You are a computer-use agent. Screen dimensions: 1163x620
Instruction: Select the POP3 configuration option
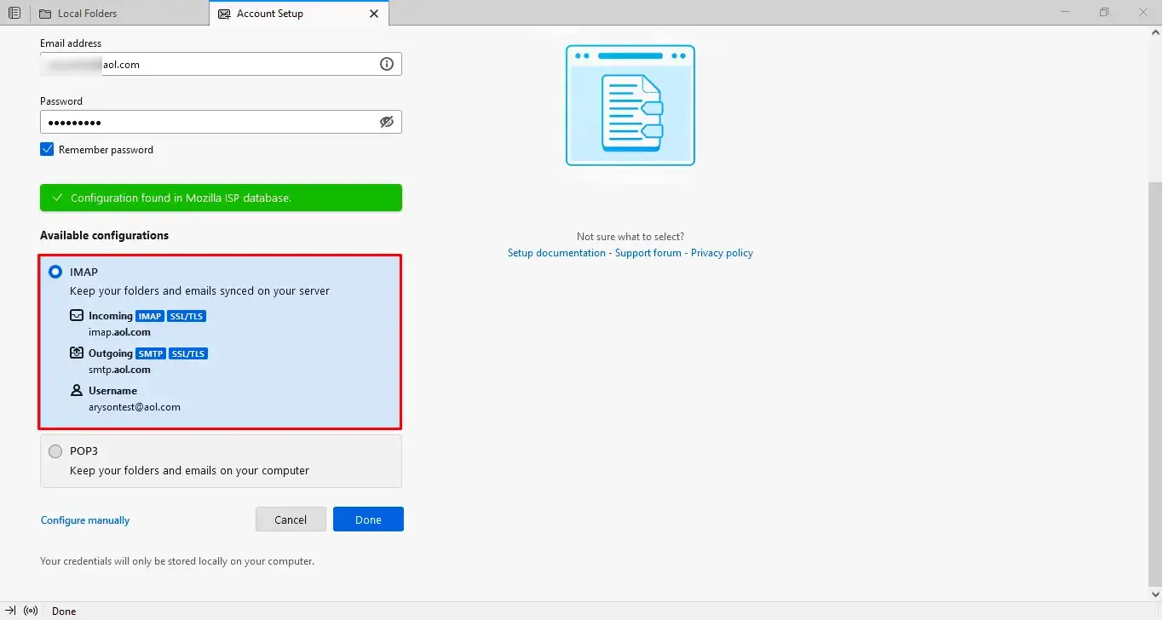click(221, 461)
